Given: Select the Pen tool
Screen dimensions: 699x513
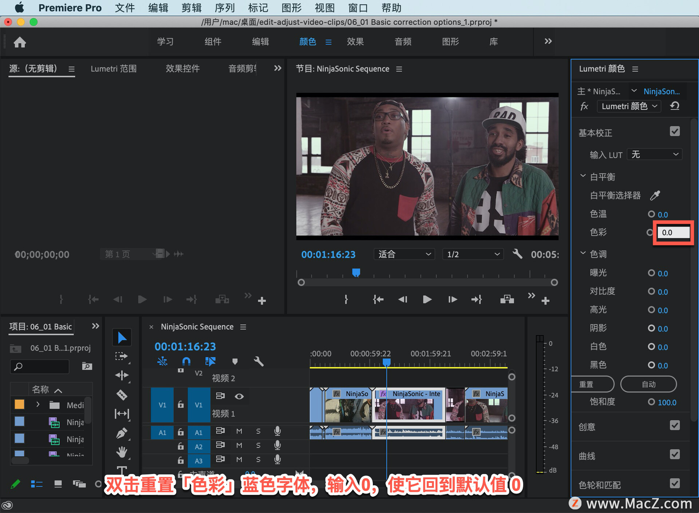Looking at the screenshot, I should 122,433.
